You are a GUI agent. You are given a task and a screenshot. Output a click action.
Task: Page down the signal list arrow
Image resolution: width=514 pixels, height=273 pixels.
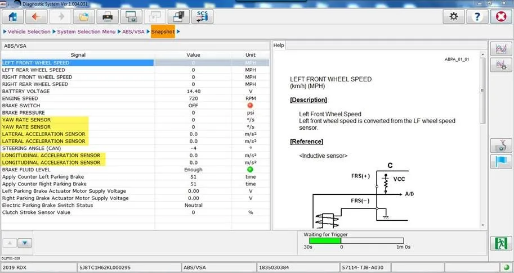[25, 243]
